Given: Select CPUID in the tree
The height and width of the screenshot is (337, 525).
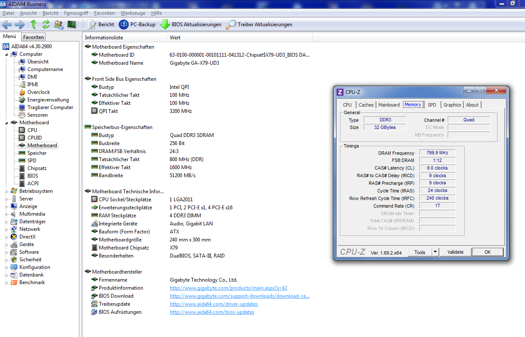Looking at the screenshot, I should pos(35,138).
